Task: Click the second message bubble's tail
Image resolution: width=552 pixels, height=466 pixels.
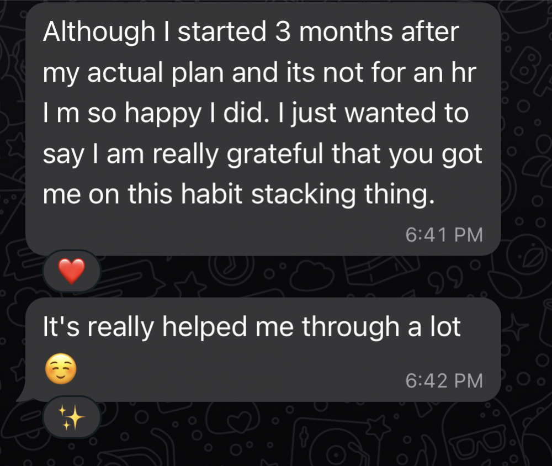Action: [x=23, y=395]
